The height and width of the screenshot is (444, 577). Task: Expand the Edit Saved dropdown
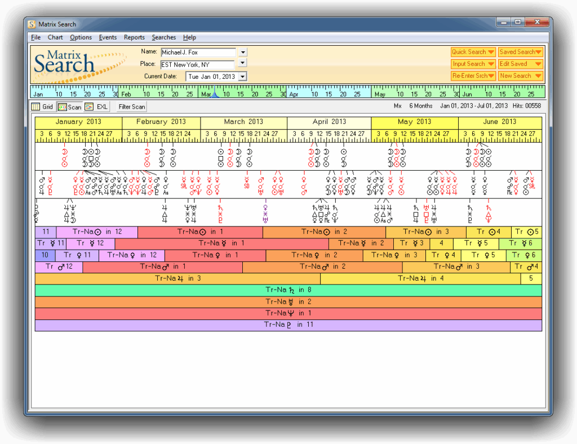tap(520, 64)
